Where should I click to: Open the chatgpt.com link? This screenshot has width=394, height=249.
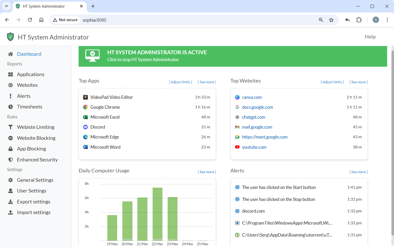[x=254, y=117]
